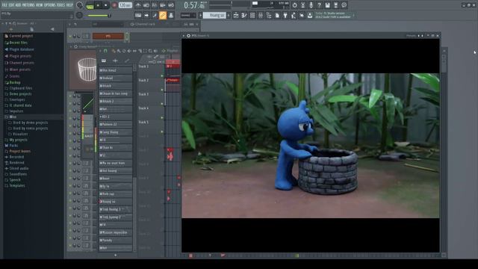This screenshot has width=478, height=269.
Task: Open the Piano roll window icon
Action: (244, 15)
